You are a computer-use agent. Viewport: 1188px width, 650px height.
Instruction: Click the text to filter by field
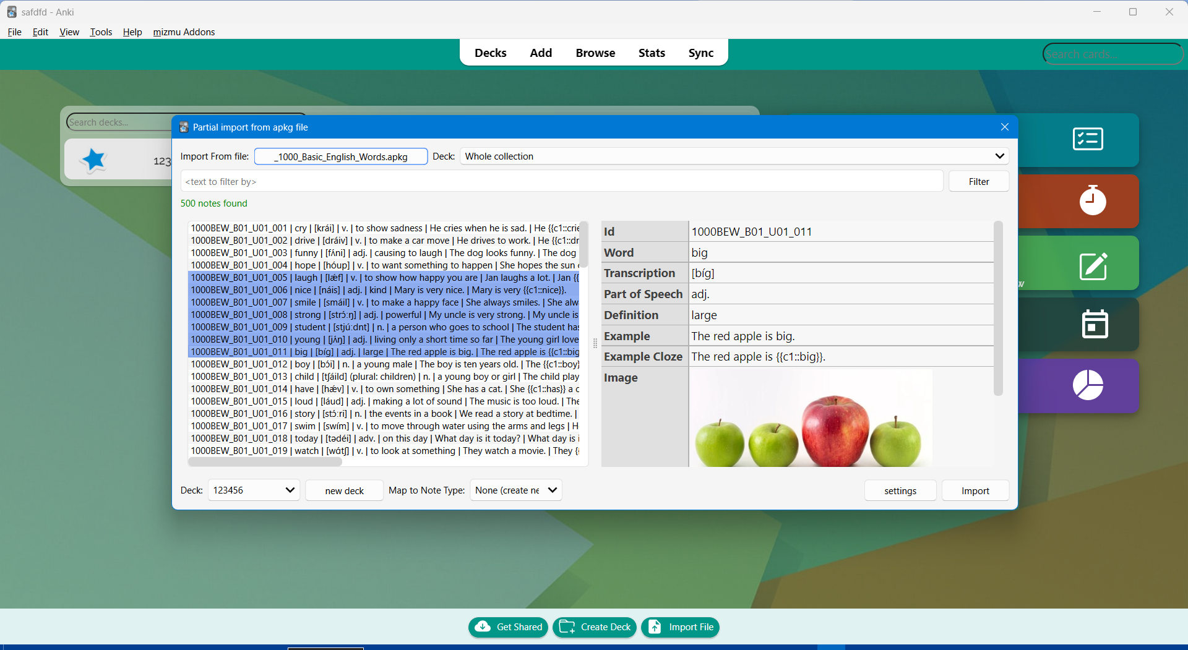pyautogui.click(x=561, y=182)
